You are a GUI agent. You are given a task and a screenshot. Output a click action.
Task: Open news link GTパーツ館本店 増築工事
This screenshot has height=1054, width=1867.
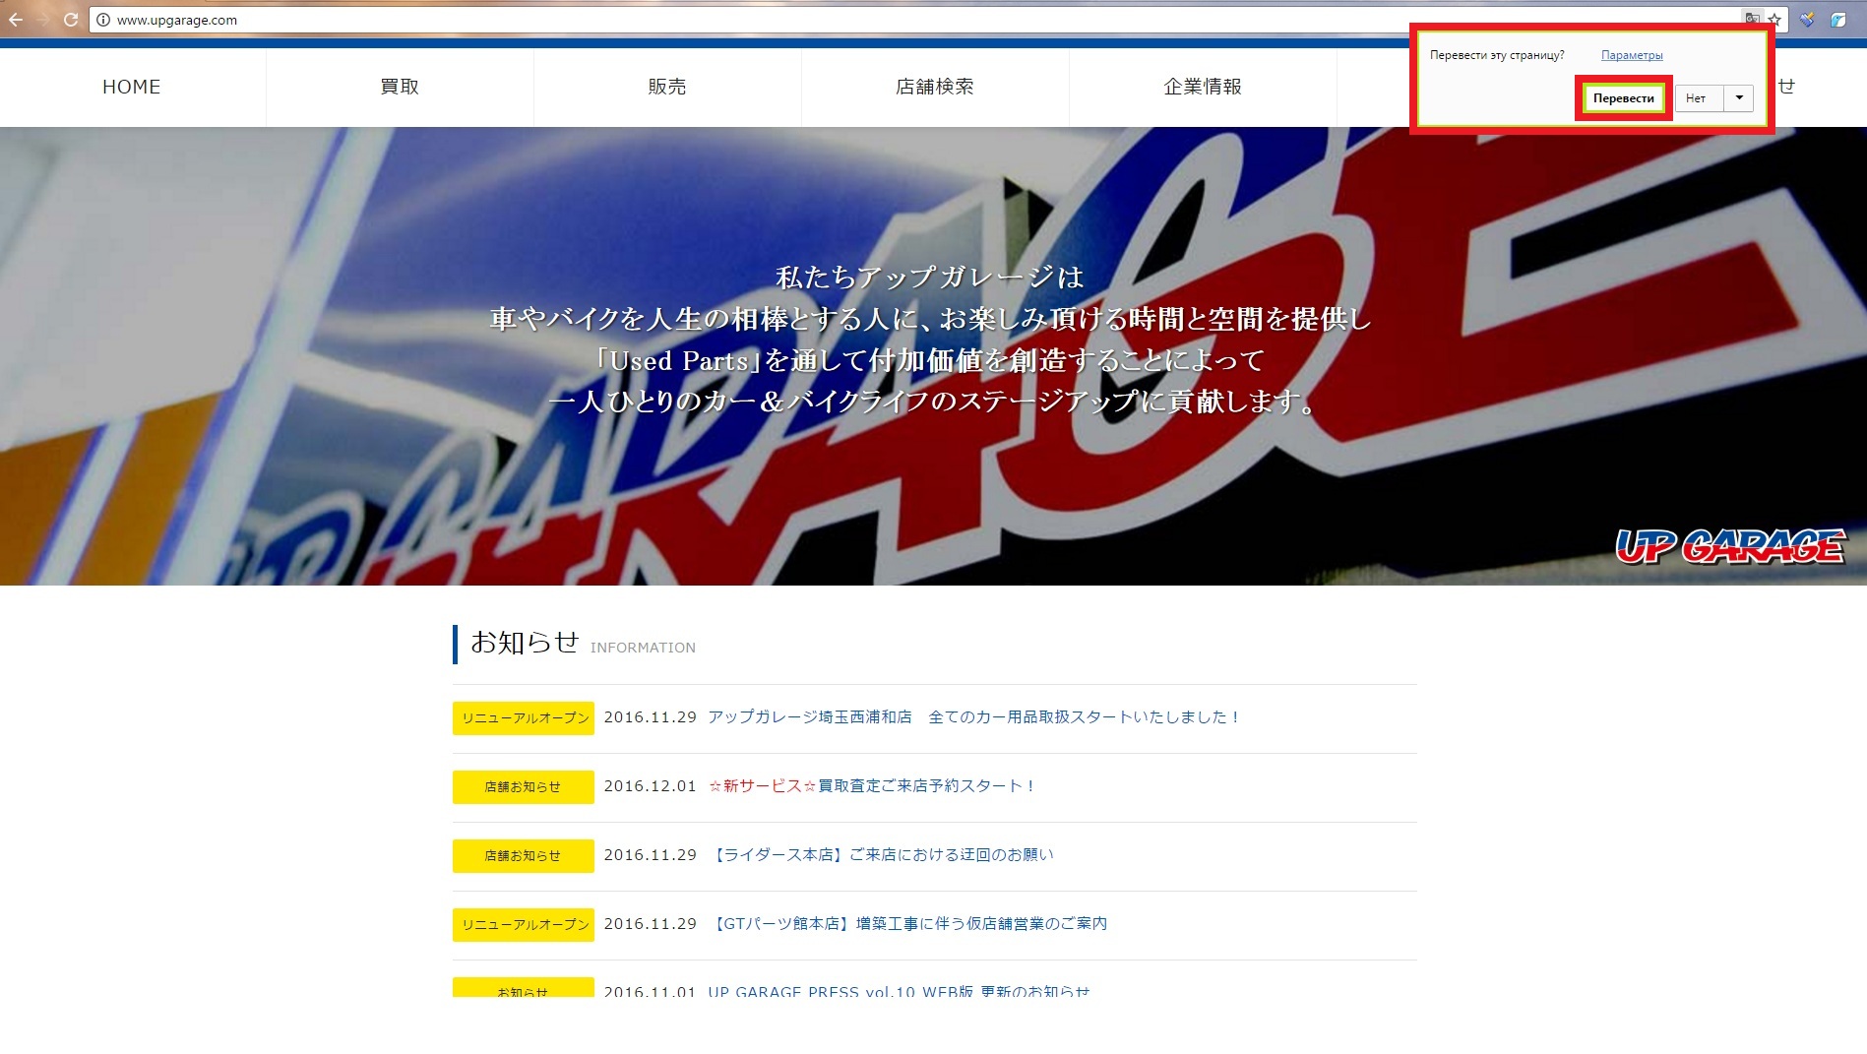[x=907, y=924]
